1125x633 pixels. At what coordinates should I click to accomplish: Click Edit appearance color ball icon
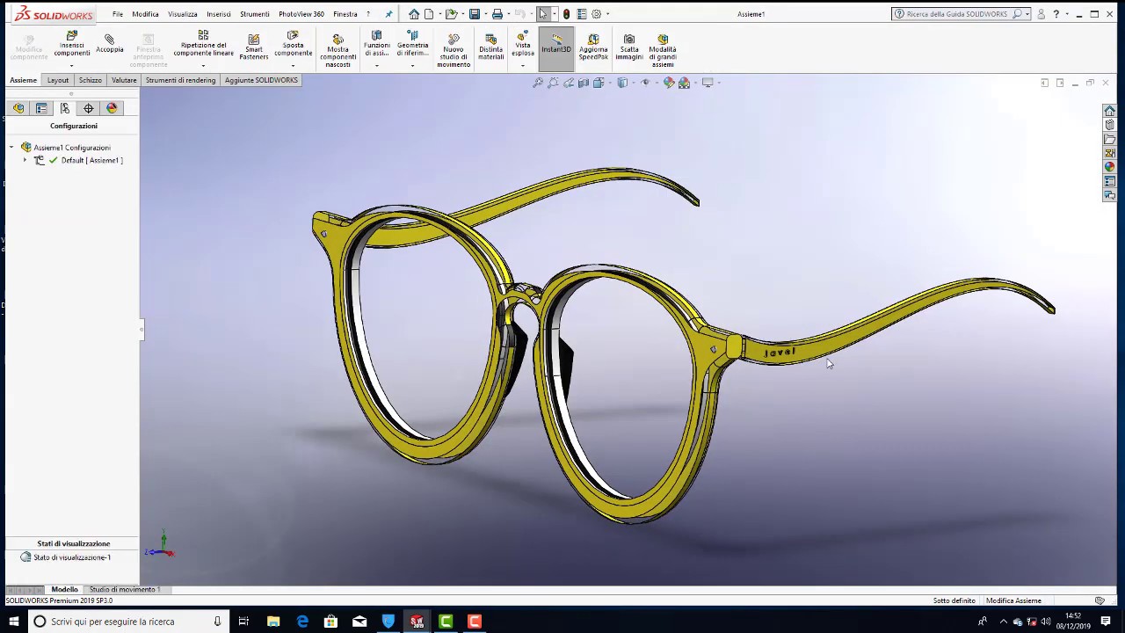tap(669, 83)
